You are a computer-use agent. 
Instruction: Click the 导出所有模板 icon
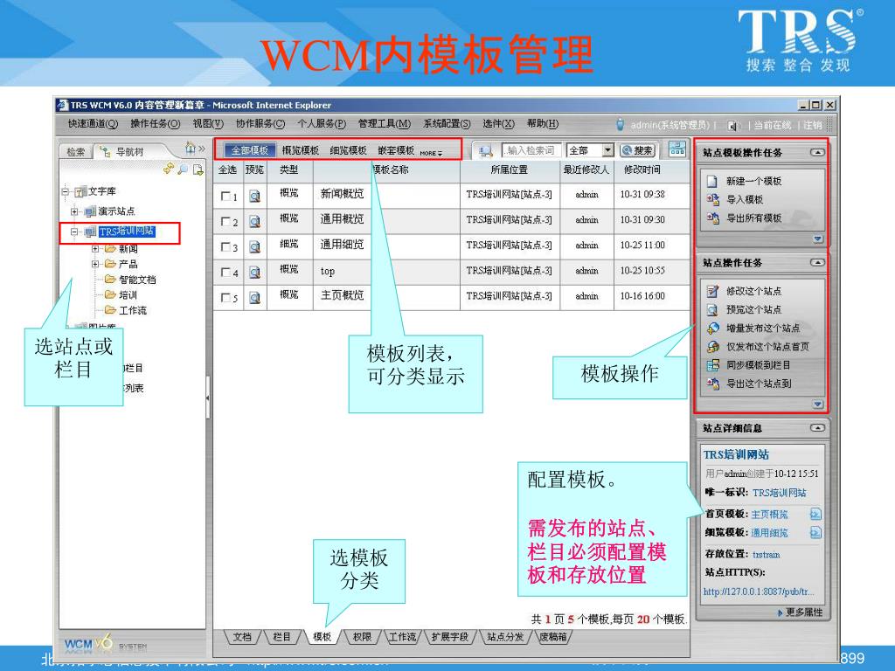712,218
